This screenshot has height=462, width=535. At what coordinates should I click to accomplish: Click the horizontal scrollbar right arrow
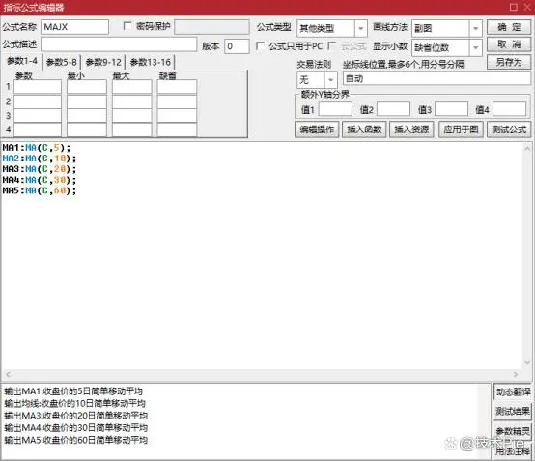(516, 375)
